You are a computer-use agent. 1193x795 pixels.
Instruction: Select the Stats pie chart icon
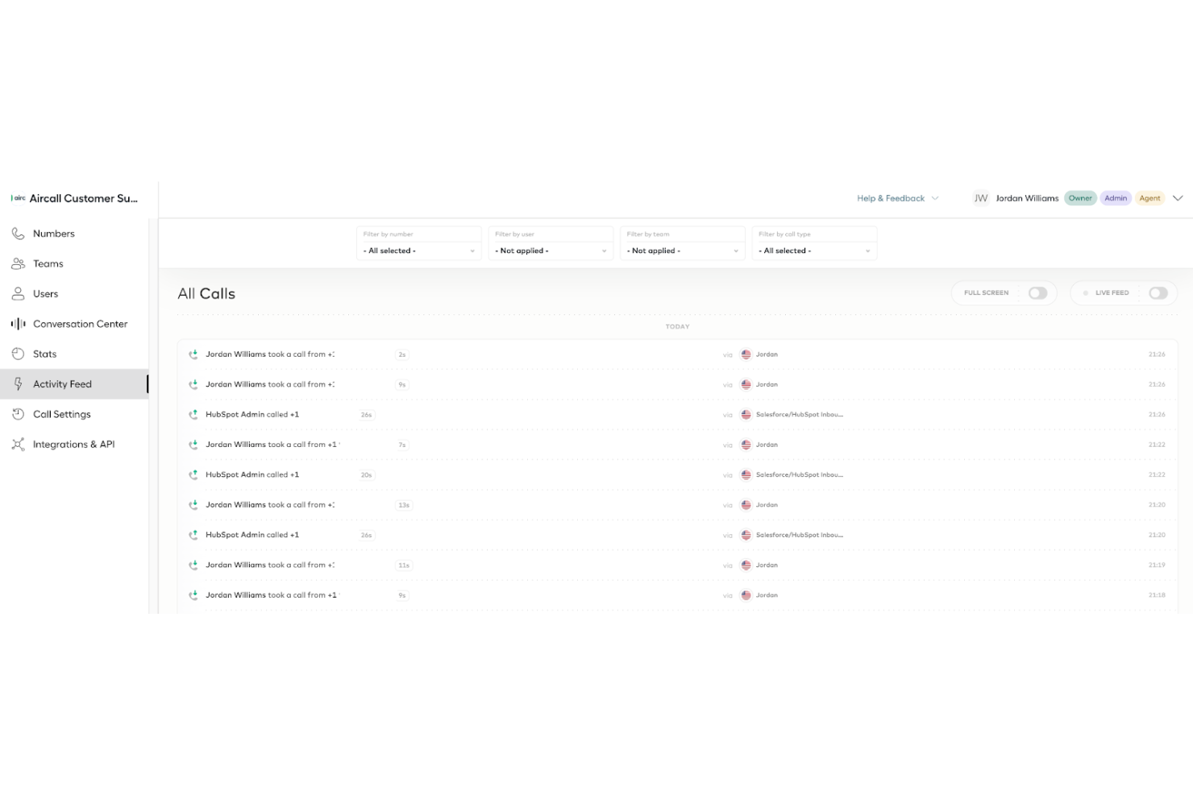click(18, 354)
